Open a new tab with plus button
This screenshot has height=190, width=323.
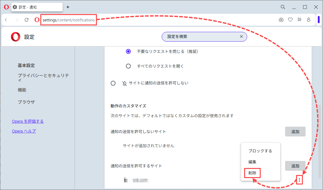click(68, 7)
